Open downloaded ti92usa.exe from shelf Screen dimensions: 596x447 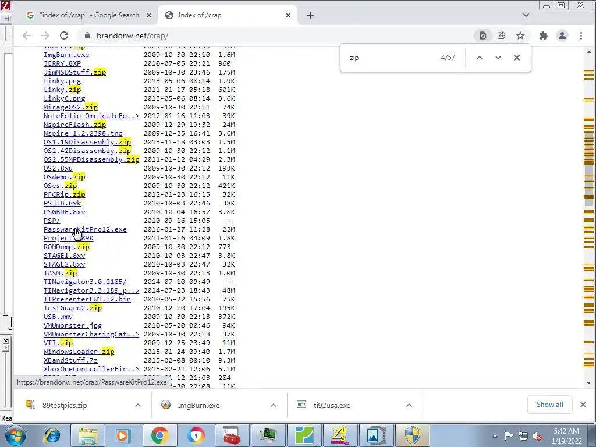[332, 405]
